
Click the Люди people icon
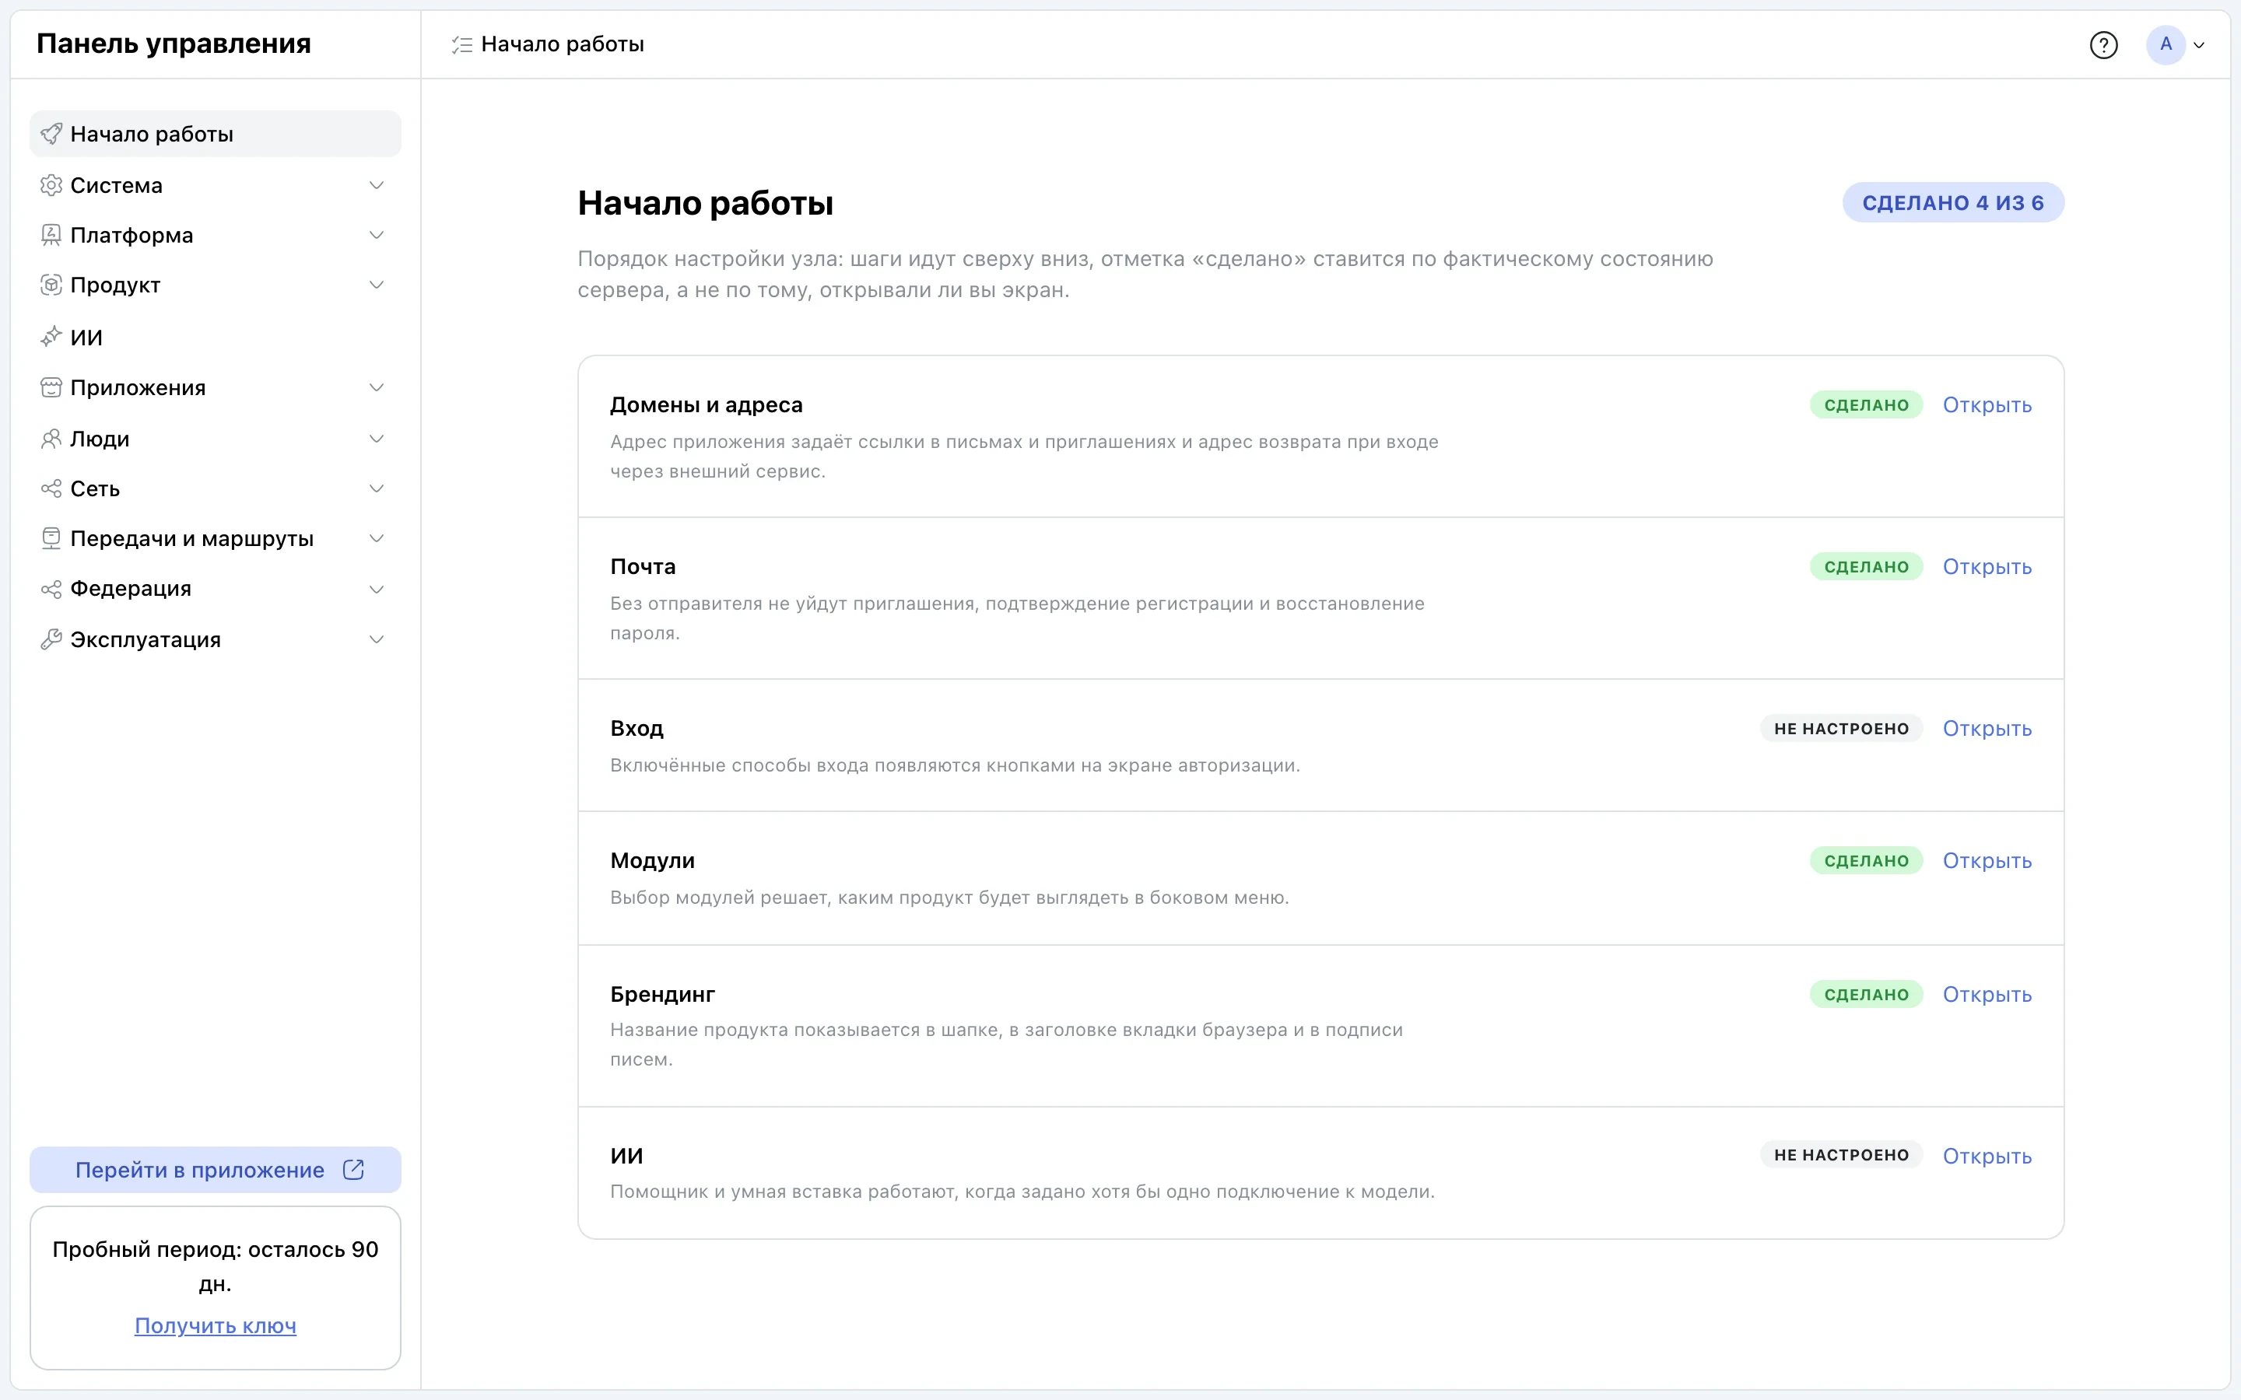tap(51, 439)
